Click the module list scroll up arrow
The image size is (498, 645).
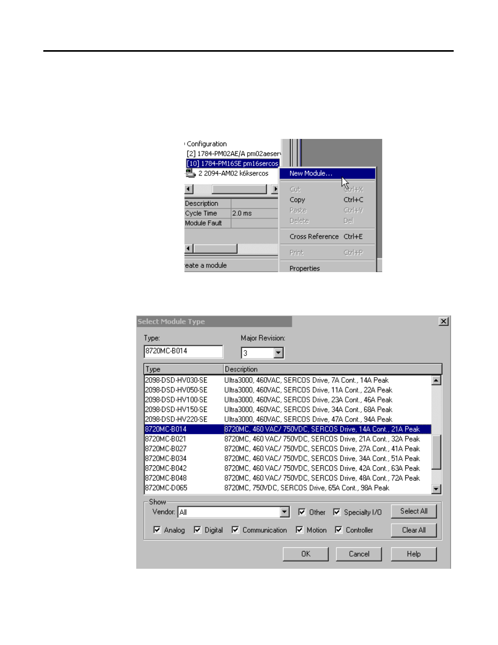(x=436, y=380)
